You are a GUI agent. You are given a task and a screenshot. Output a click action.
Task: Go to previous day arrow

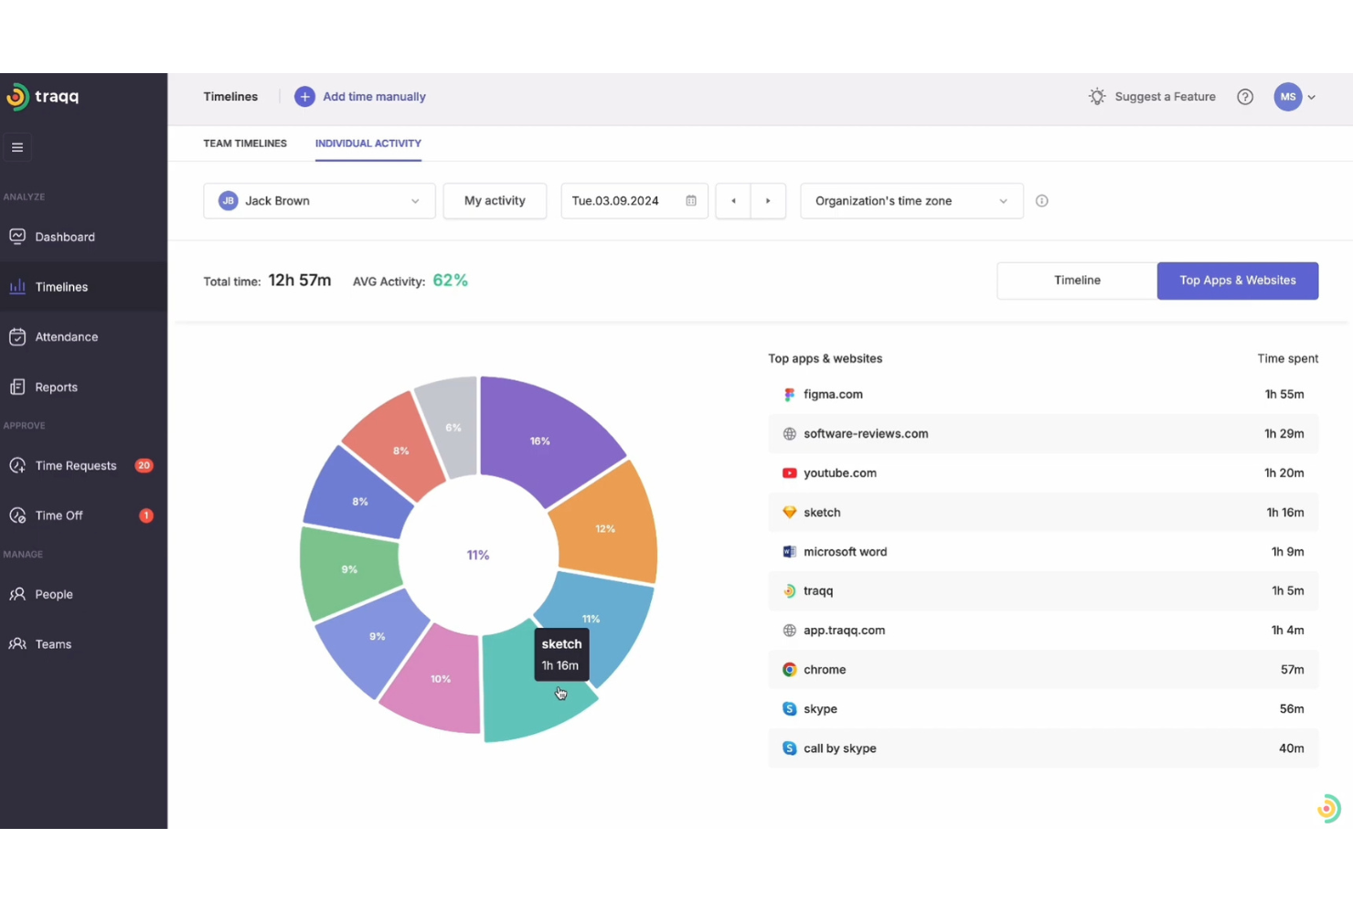click(733, 201)
